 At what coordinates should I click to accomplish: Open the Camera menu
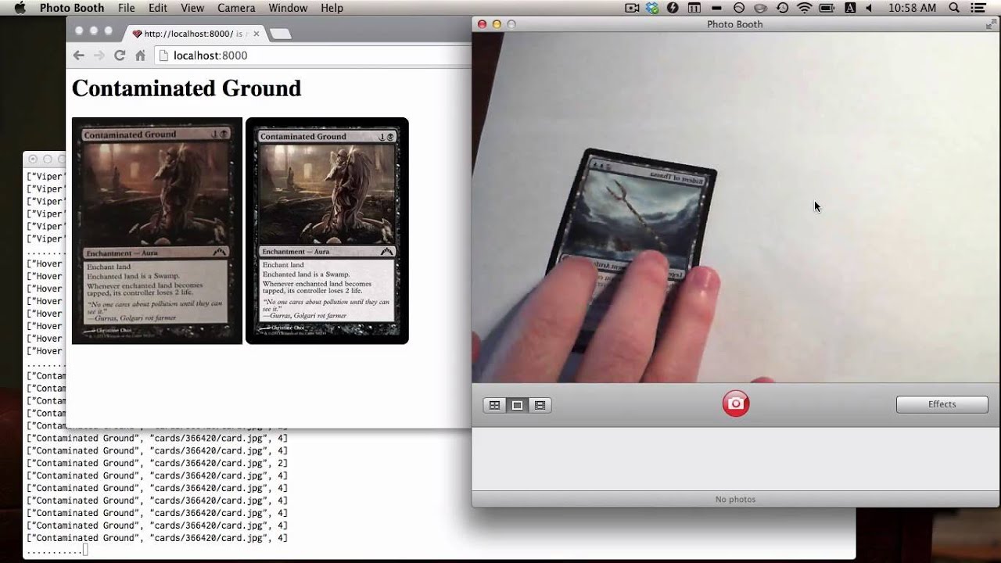tap(236, 8)
